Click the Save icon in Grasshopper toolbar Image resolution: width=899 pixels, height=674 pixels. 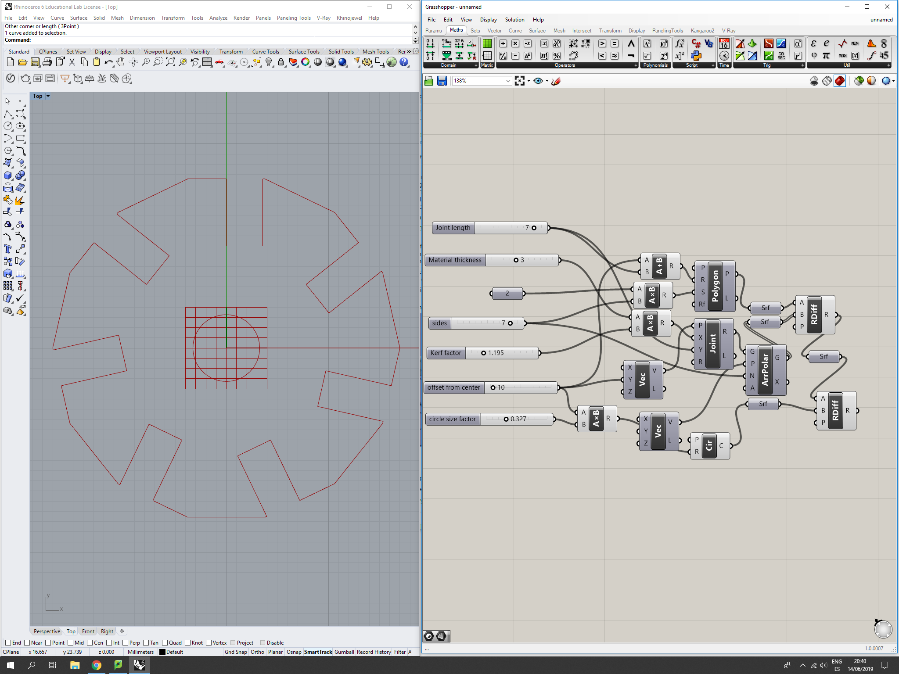[442, 81]
